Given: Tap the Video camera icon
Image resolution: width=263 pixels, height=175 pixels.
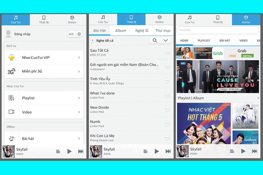Looking at the screenshot, I should [x=11, y=112].
